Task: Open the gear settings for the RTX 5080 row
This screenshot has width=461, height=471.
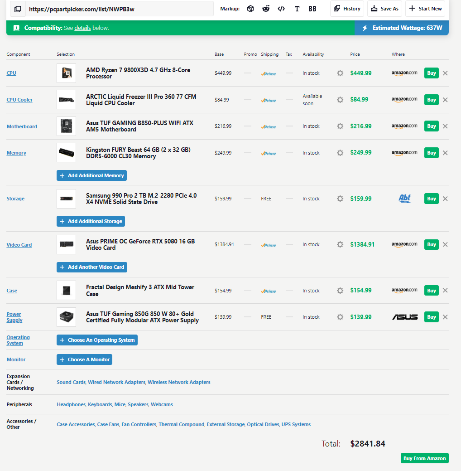Action: click(x=340, y=244)
